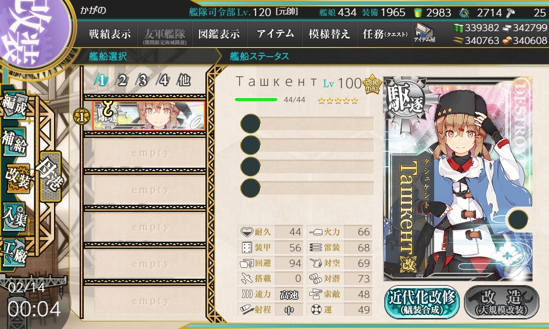549x329 pixels.
Task: Switch to fleet tab 4
Action: pyautogui.click(x=163, y=80)
